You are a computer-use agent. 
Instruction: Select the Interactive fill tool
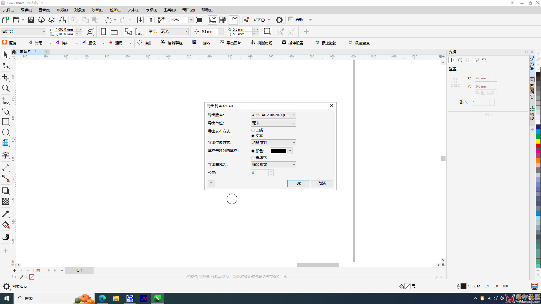tap(6, 225)
